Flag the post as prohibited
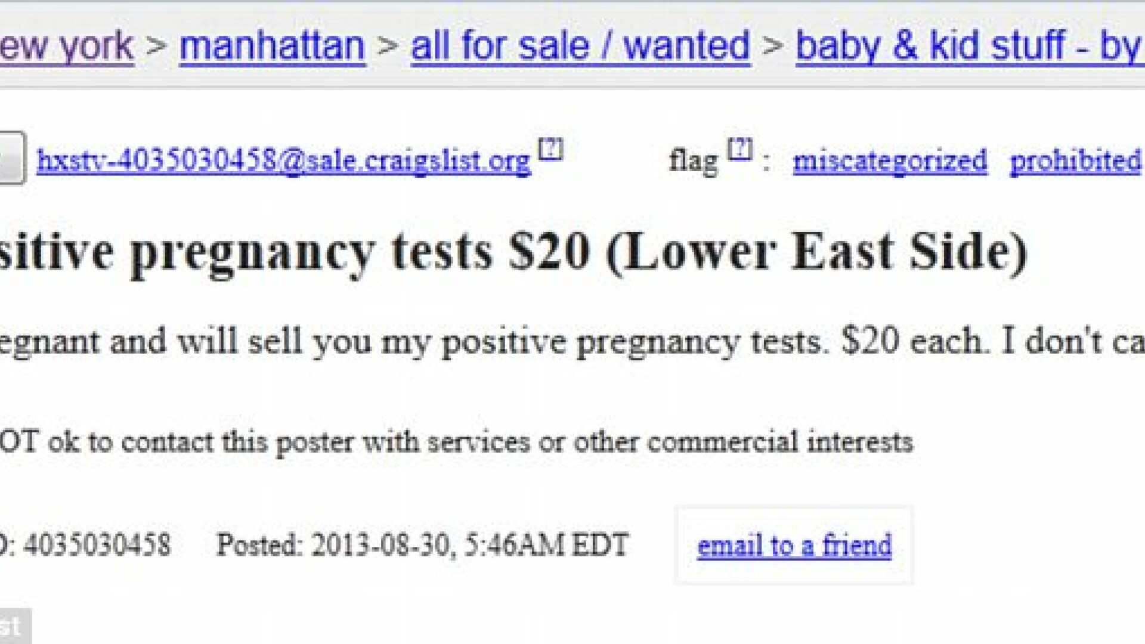1145x644 pixels. click(1075, 161)
